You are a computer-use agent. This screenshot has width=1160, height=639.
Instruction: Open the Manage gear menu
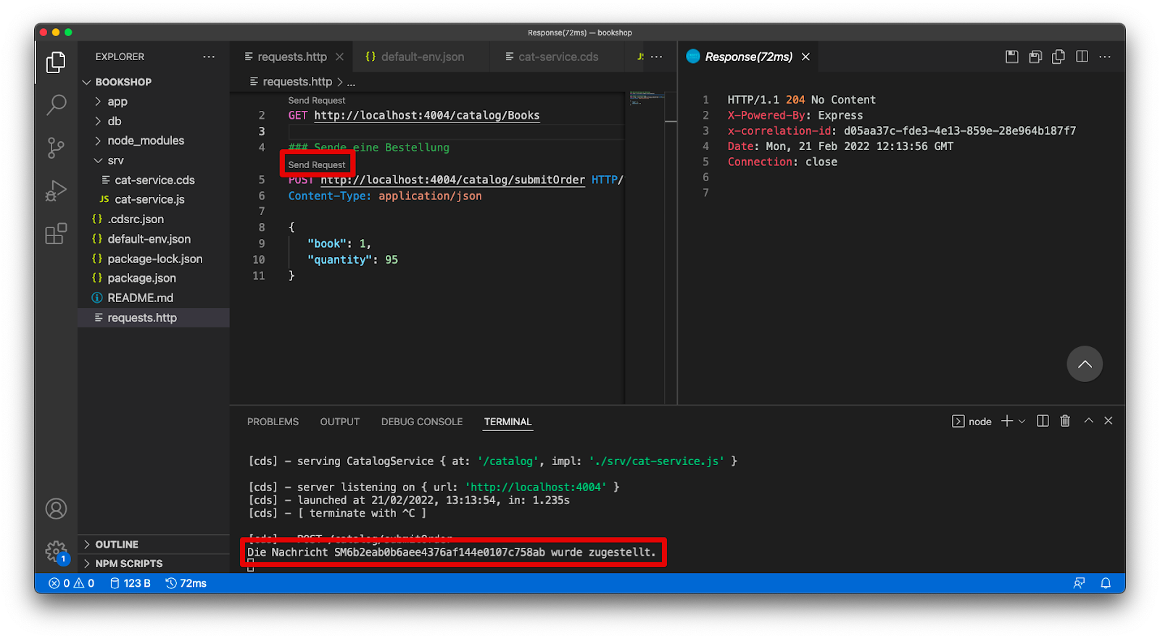point(56,552)
